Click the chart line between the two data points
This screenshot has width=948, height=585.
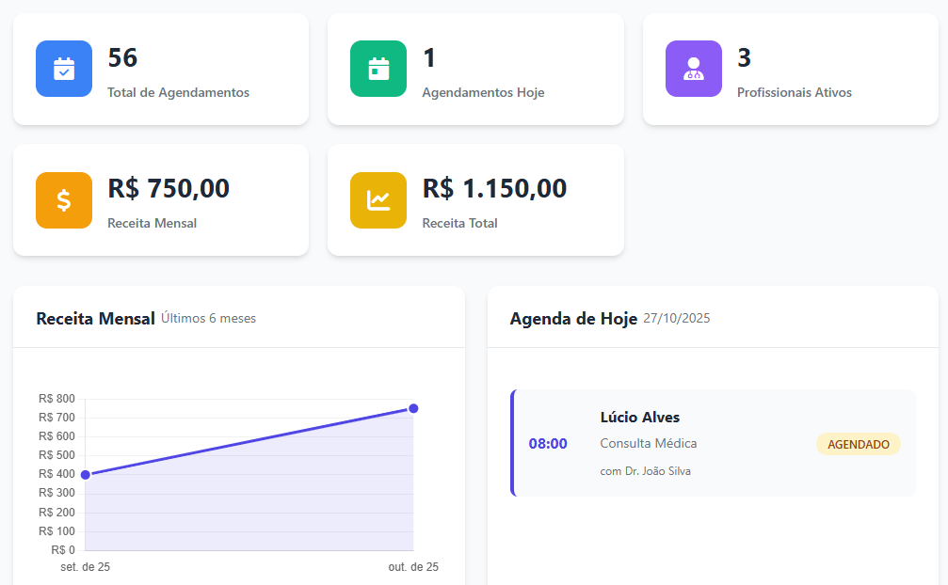coord(249,441)
